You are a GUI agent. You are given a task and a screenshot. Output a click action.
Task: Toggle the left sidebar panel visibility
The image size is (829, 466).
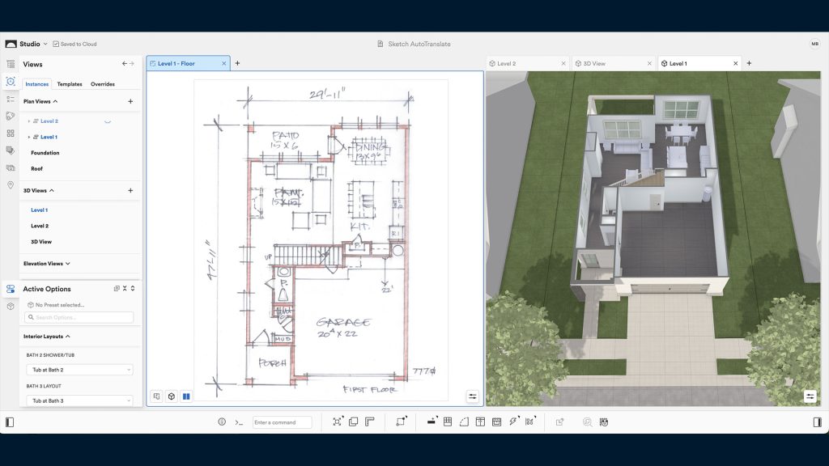[x=10, y=422]
